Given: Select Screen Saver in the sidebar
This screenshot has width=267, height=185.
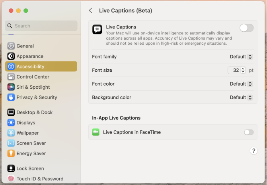Looking at the screenshot, I should tap(31, 143).
